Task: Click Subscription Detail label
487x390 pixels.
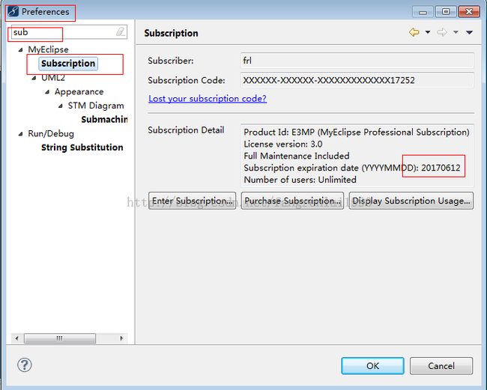Action: 186,130
